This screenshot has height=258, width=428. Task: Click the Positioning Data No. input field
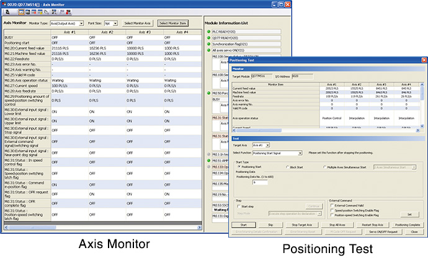pos(259,182)
